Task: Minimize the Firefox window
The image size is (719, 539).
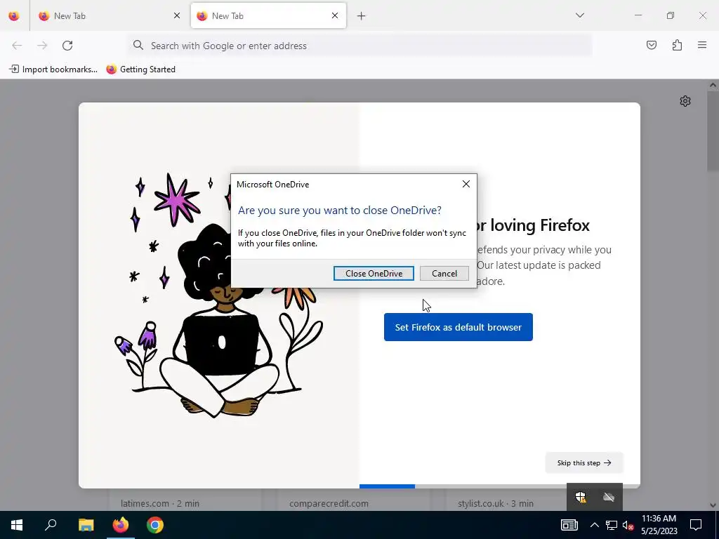Action: point(638,15)
